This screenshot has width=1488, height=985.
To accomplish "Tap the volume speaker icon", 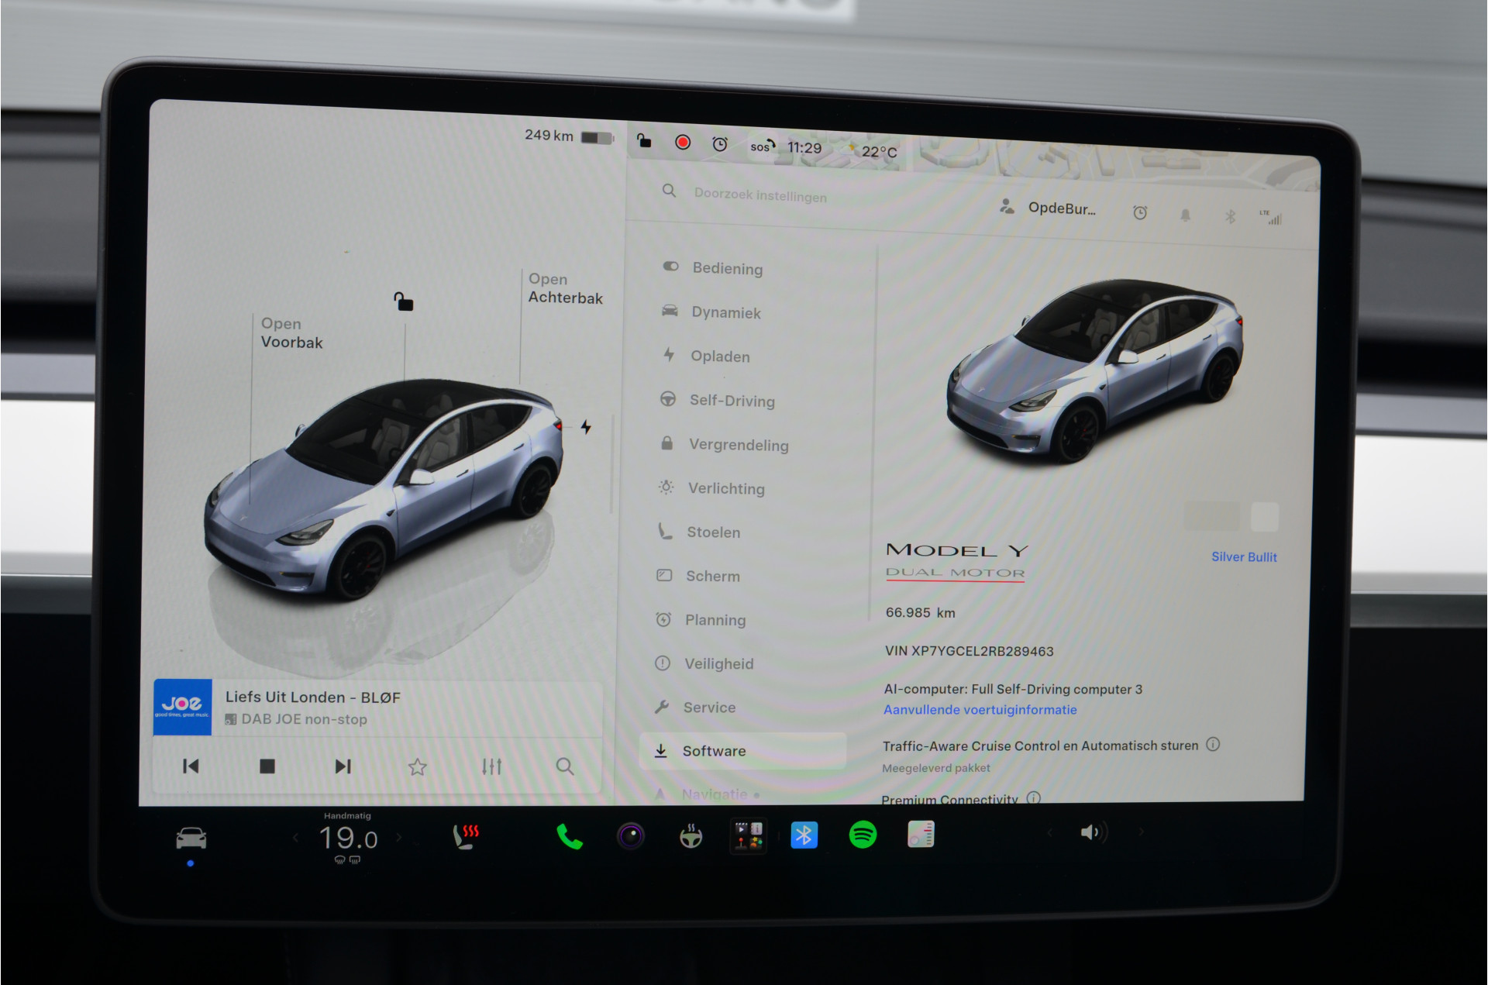I will (x=1093, y=833).
